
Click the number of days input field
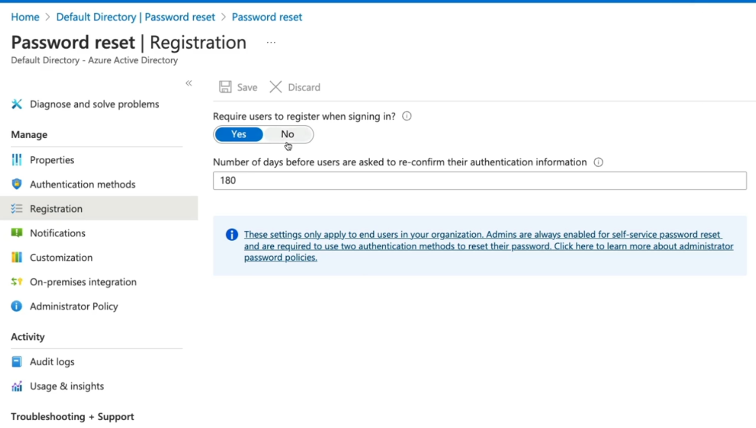coord(479,180)
